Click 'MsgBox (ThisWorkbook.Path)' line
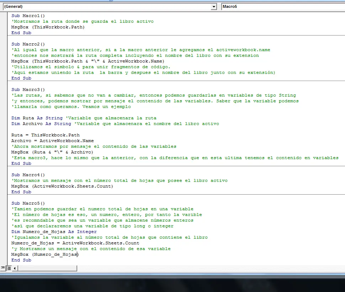 click(x=48, y=27)
